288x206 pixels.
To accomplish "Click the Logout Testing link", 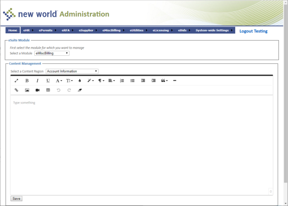I will point(253,31).
